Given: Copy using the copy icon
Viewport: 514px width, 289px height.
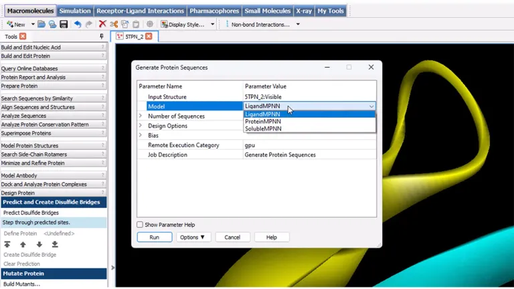Looking at the screenshot, I should (125, 24).
